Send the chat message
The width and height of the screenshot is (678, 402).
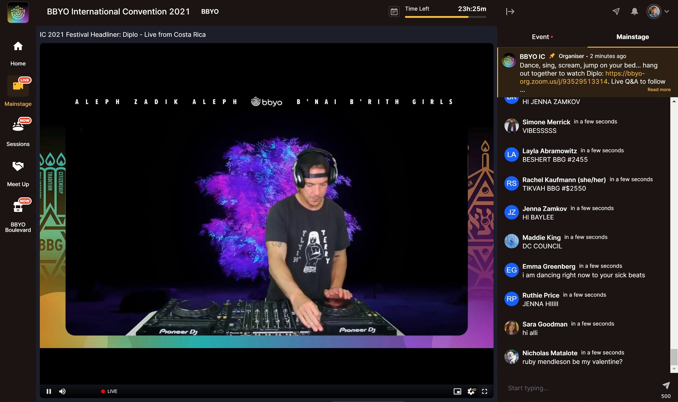pyautogui.click(x=666, y=385)
